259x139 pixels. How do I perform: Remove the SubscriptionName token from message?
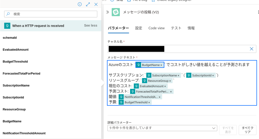pyautogui.click(x=178, y=76)
